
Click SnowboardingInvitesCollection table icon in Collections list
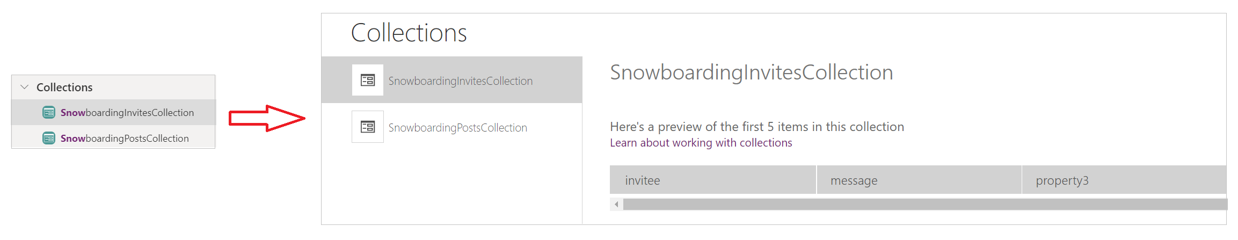point(368,80)
